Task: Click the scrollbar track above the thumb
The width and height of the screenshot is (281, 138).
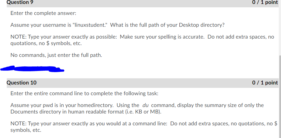Action: (280, 28)
